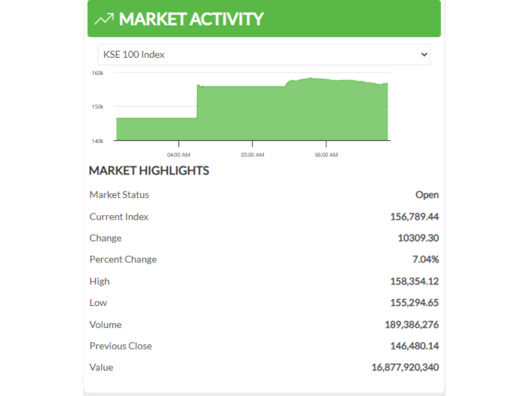Open the KSE 100 Index dropdown
Image resolution: width=529 pixels, height=396 pixels.
pyautogui.click(x=264, y=55)
